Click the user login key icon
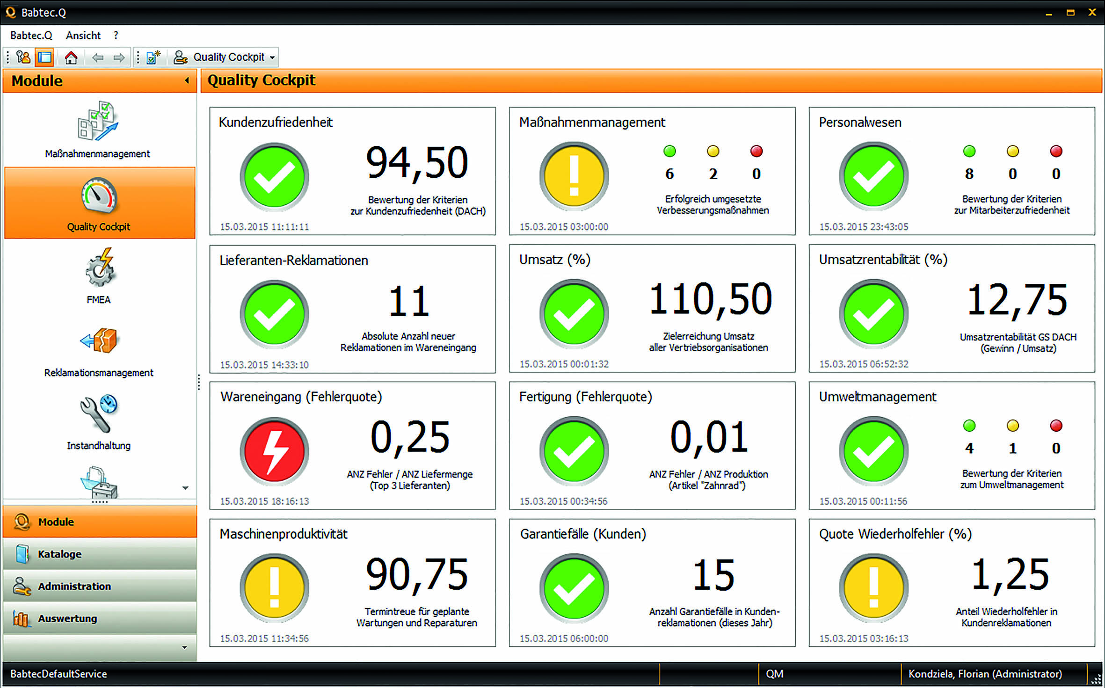Viewport: 1105px width, 688px height. [x=23, y=58]
